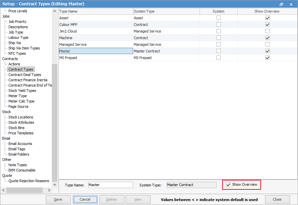This screenshot has height=205, width=298.
Task: Click the Show Overview column header
Action: pos(267,11)
